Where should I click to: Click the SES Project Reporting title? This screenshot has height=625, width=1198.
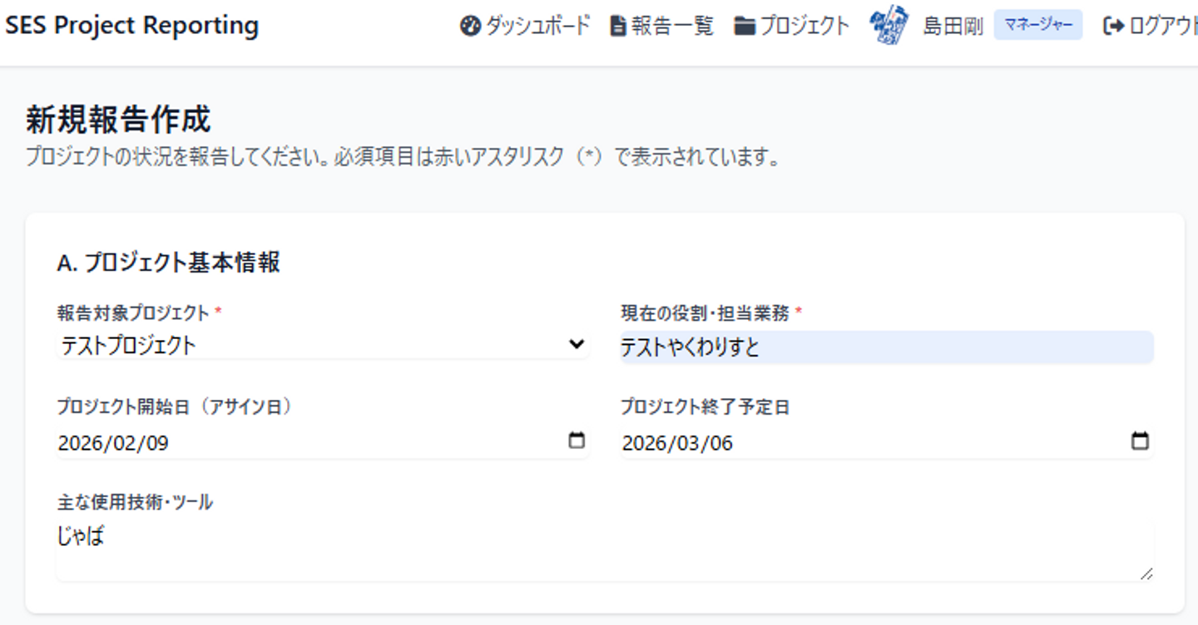tap(132, 26)
